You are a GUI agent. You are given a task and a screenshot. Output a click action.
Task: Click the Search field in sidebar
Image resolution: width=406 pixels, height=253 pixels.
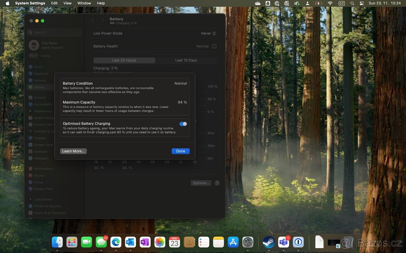pos(55,32)
